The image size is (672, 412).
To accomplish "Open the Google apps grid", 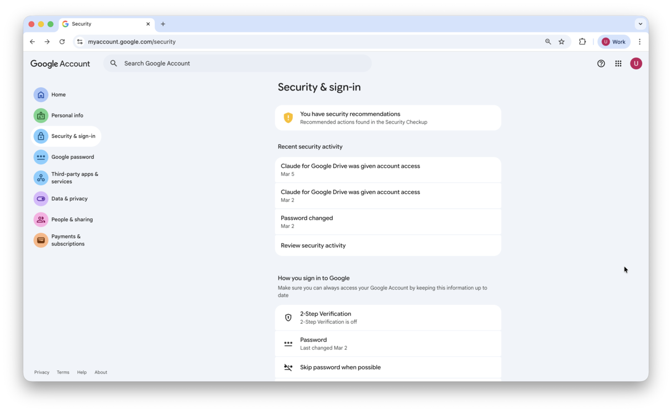I will click(x=618, y=63).
